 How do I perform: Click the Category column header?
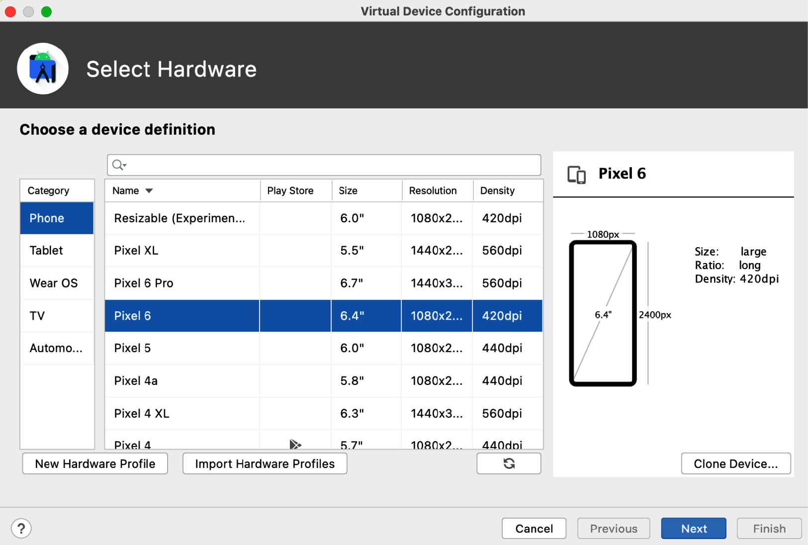[x=57, y=190]
